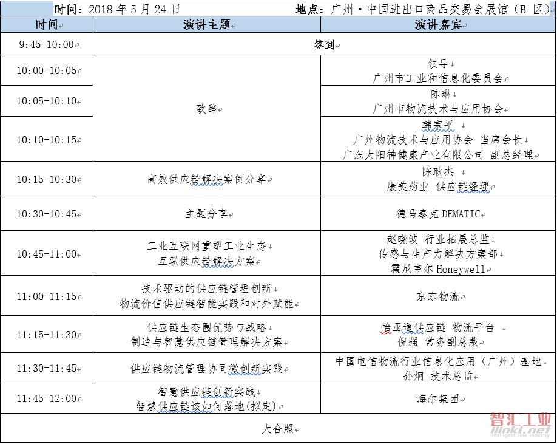
Task: Select the line "广州物流技术与应用协会 当席会长"
Action: pyautogui.click(x=437, y=140)
